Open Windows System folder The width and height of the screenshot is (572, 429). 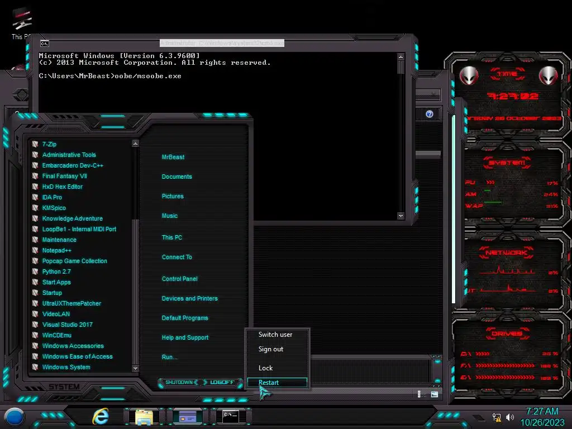coord(66,367)
